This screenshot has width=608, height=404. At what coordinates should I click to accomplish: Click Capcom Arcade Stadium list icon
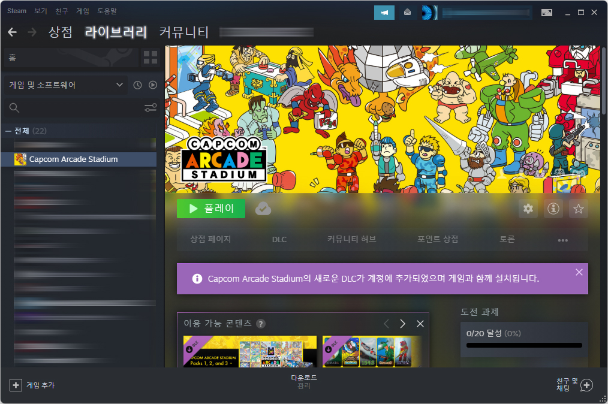(20, 159)
